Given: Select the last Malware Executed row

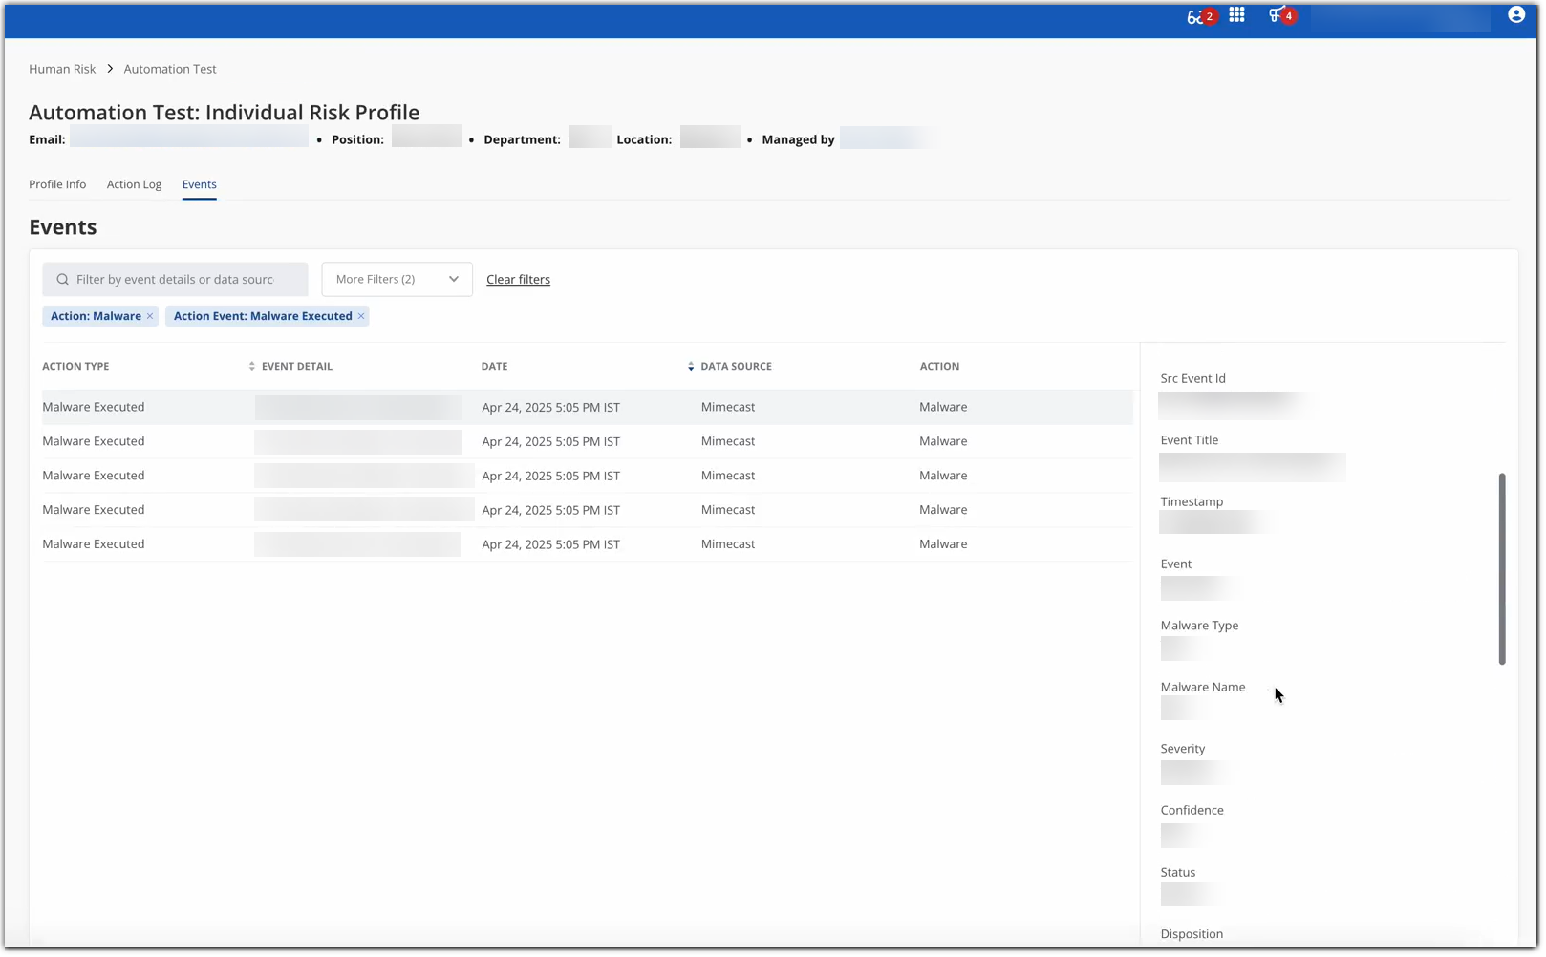Looking at the screenshot, I should [94, 544].
